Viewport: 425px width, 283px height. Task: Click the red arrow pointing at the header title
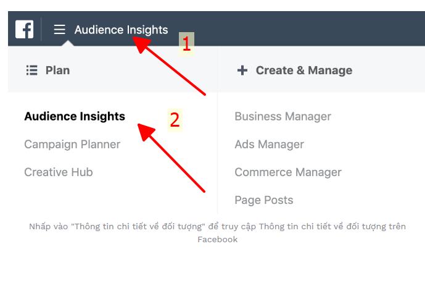pos(169,65)
